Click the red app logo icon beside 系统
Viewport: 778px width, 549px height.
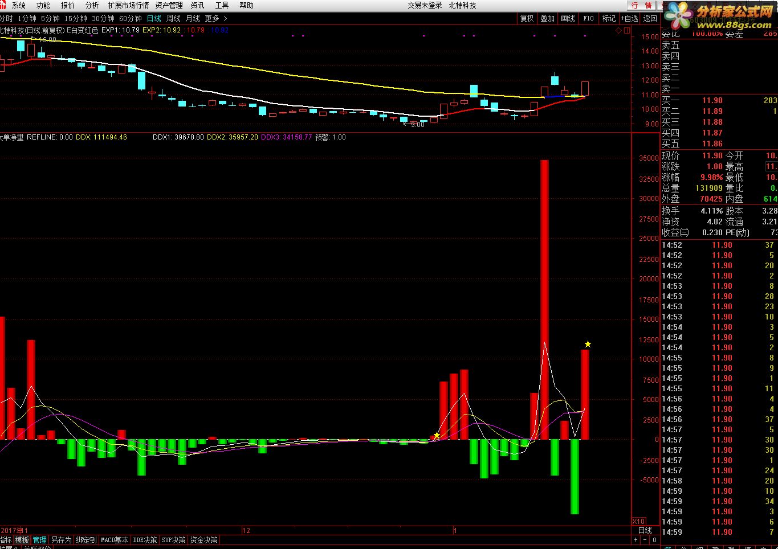click(3, 5)
